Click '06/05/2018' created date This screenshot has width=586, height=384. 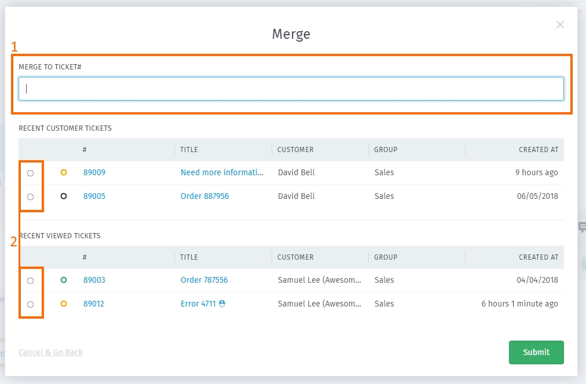click(x=537, y=196)
